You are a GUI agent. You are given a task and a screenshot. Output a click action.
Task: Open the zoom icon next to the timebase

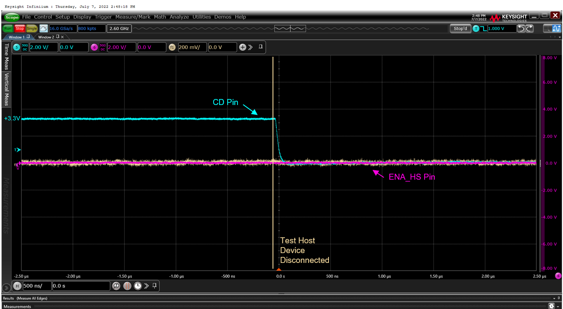(x=117, y=286)
